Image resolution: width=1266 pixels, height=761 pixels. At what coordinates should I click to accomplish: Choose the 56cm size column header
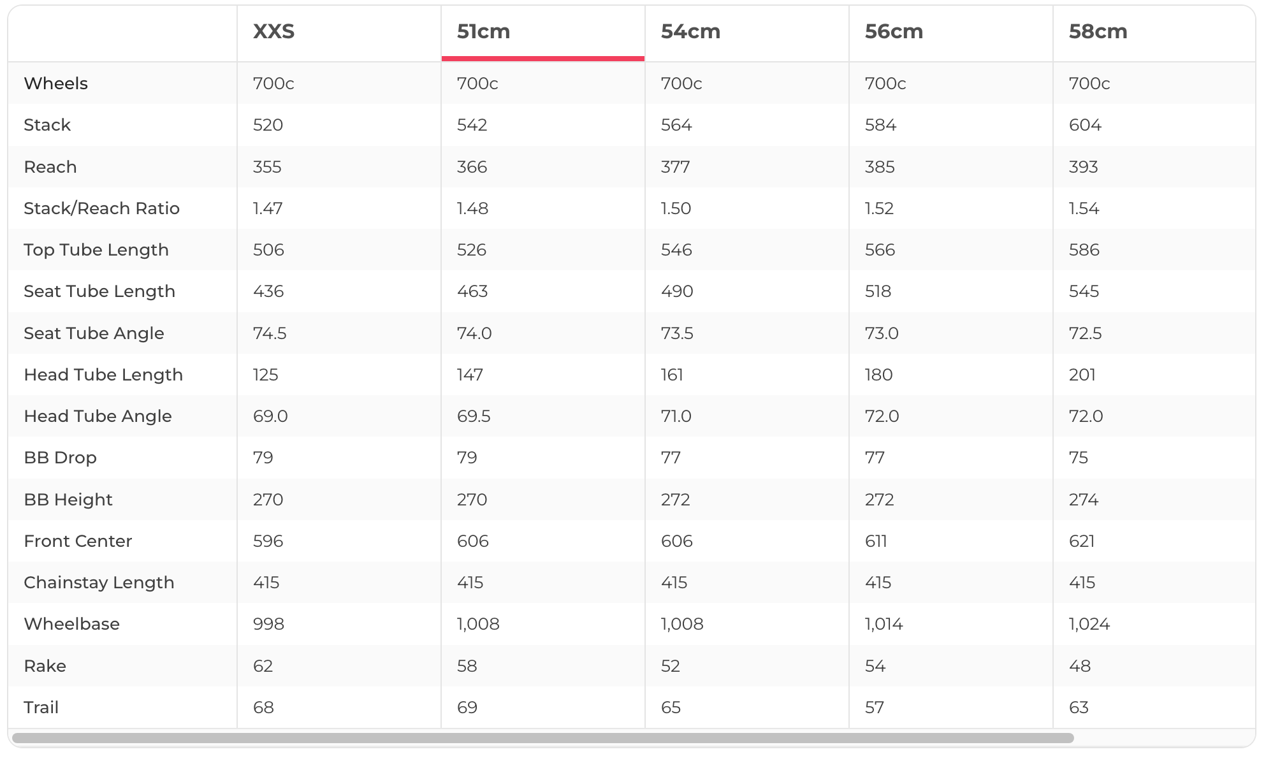pos(894,32)
